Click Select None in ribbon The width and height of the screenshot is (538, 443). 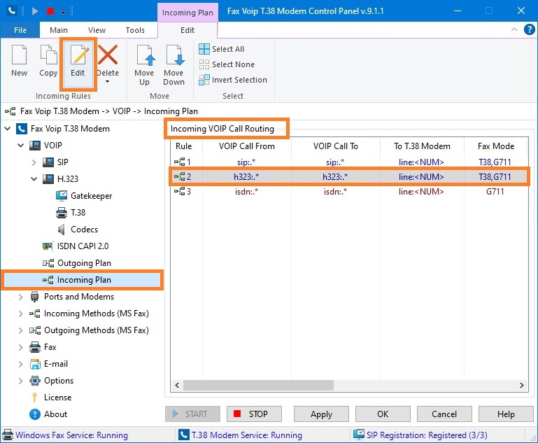click(x=227, y=64)
